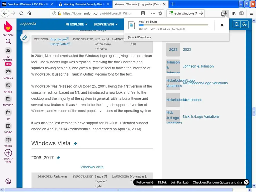Open the Library toolbar icon

click(233, 13)
